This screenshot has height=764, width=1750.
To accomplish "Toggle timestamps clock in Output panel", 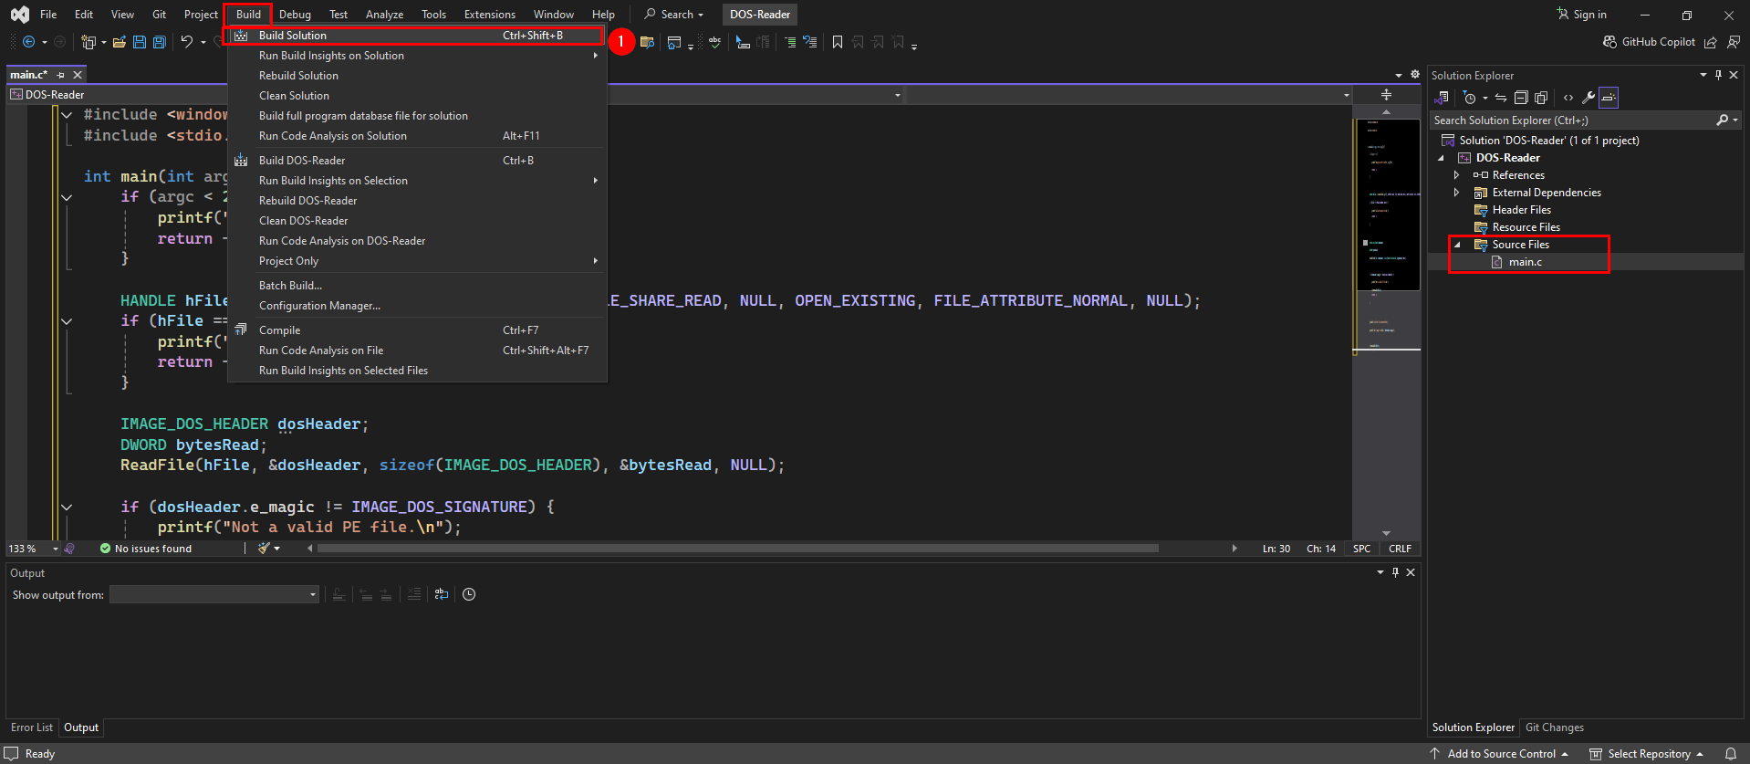I will (469, 594).
